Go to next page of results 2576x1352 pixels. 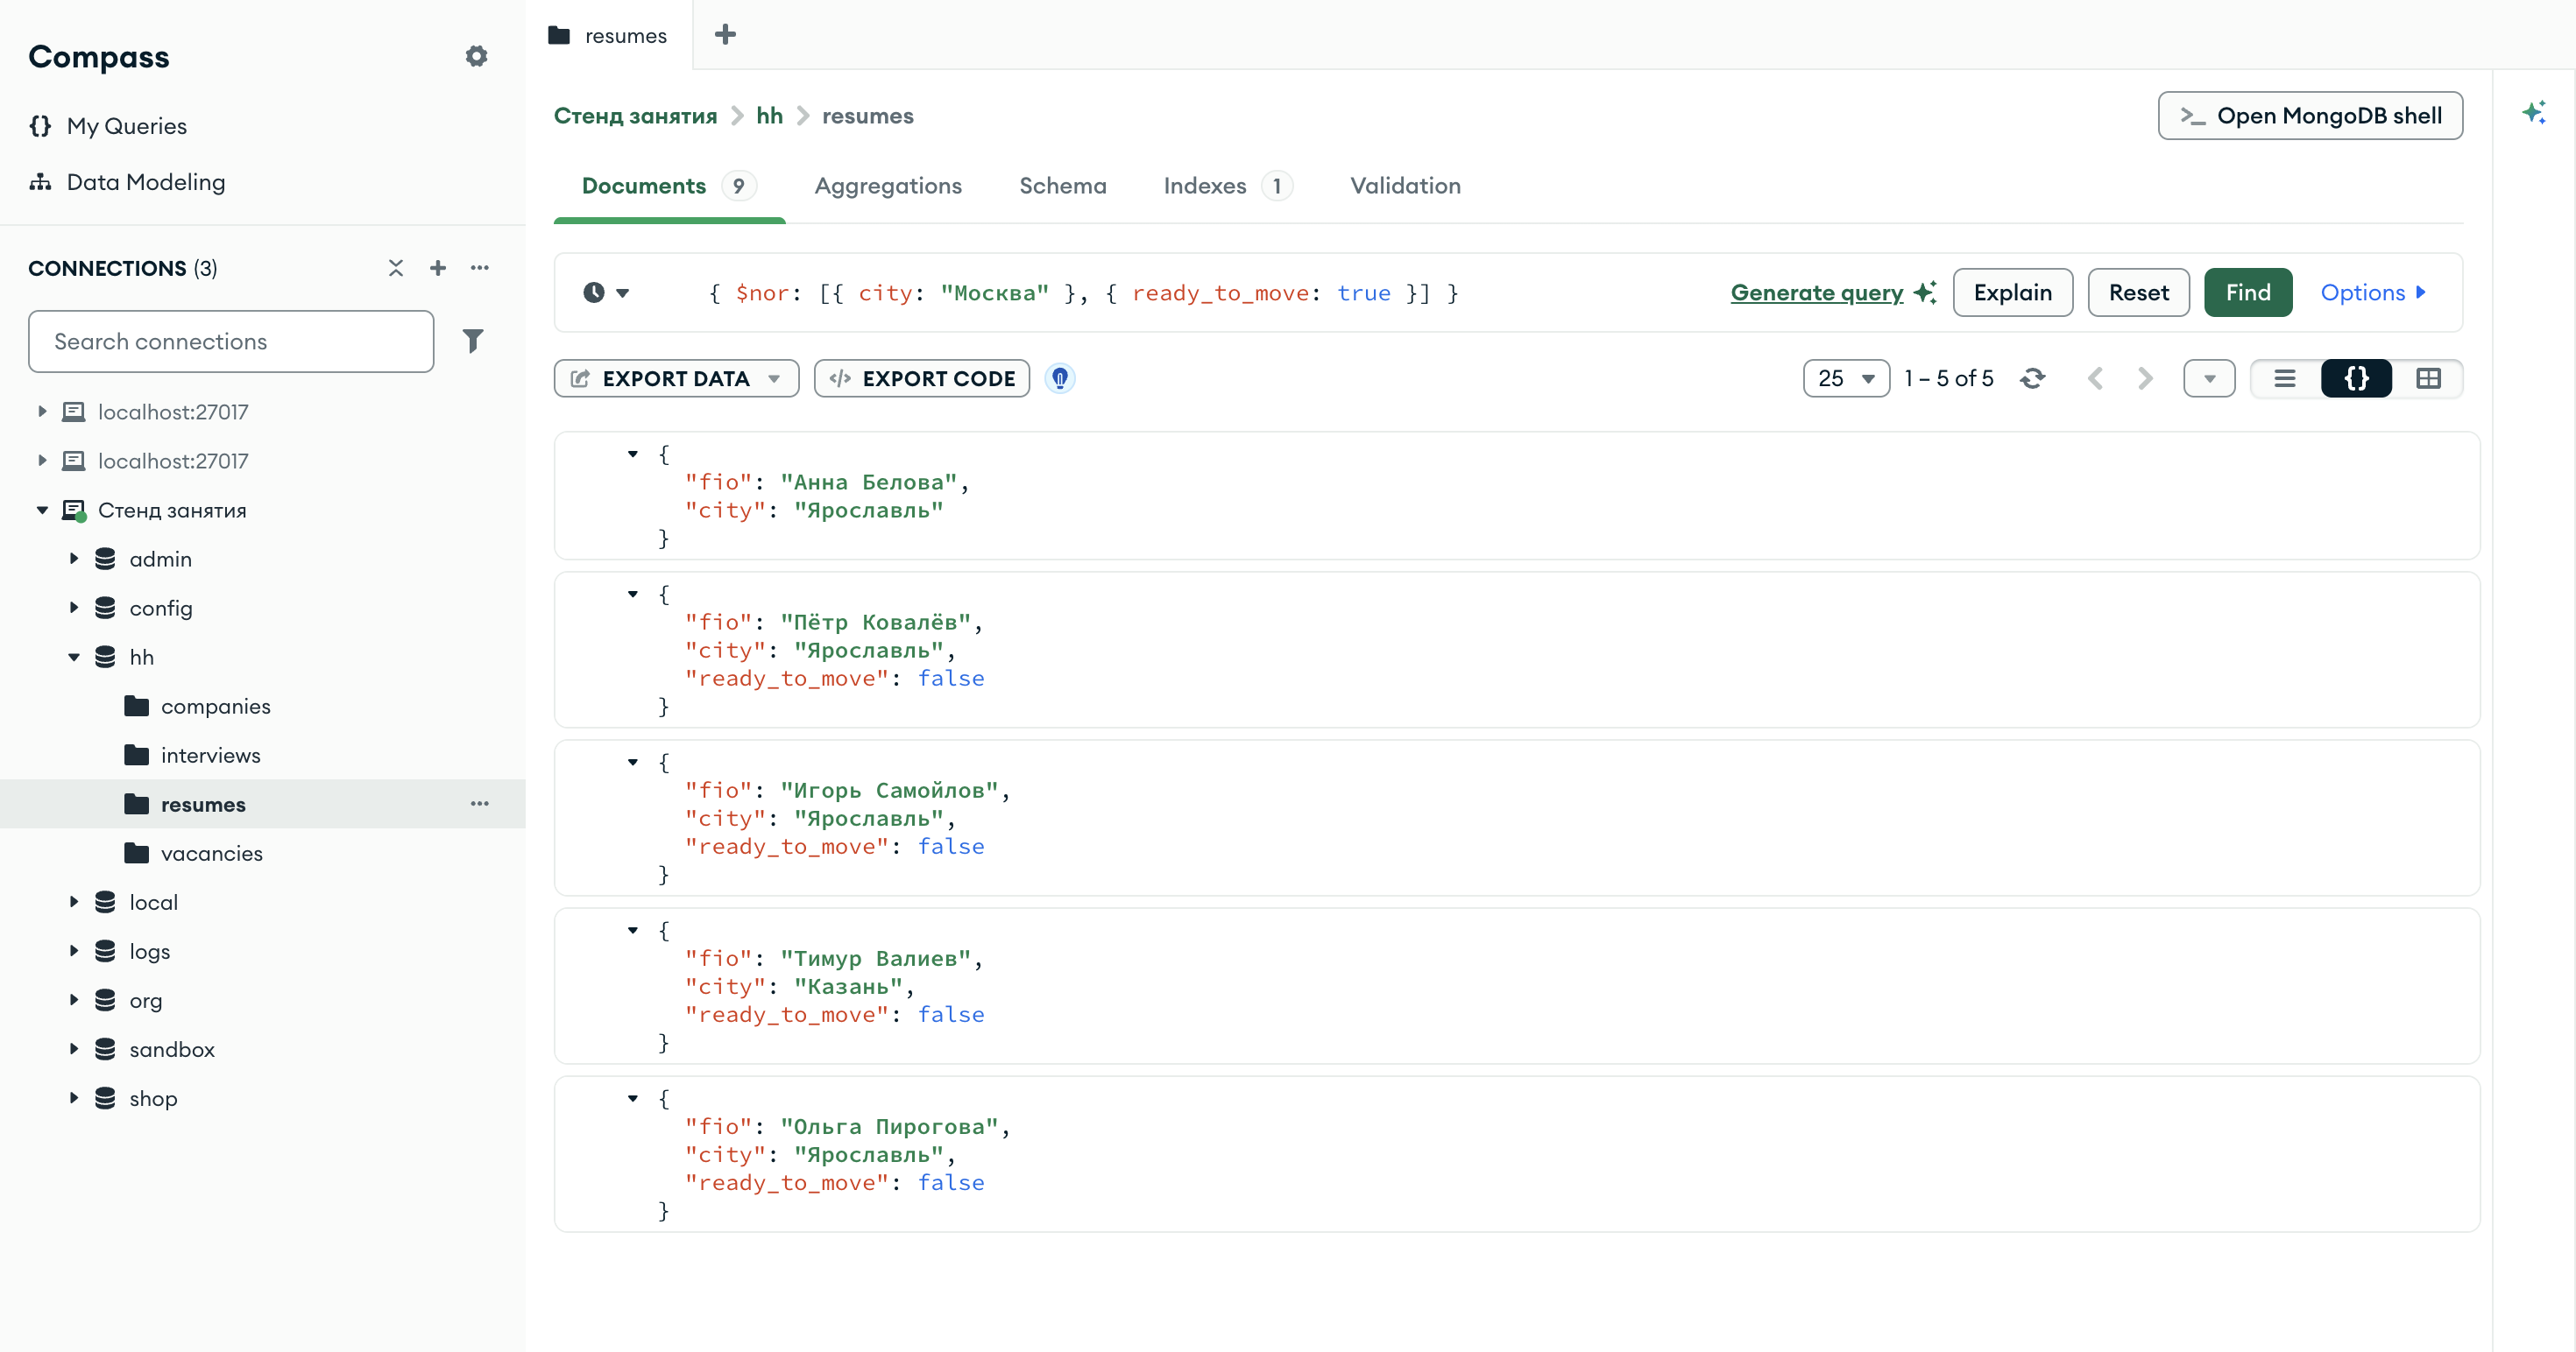coord(2145,379)
